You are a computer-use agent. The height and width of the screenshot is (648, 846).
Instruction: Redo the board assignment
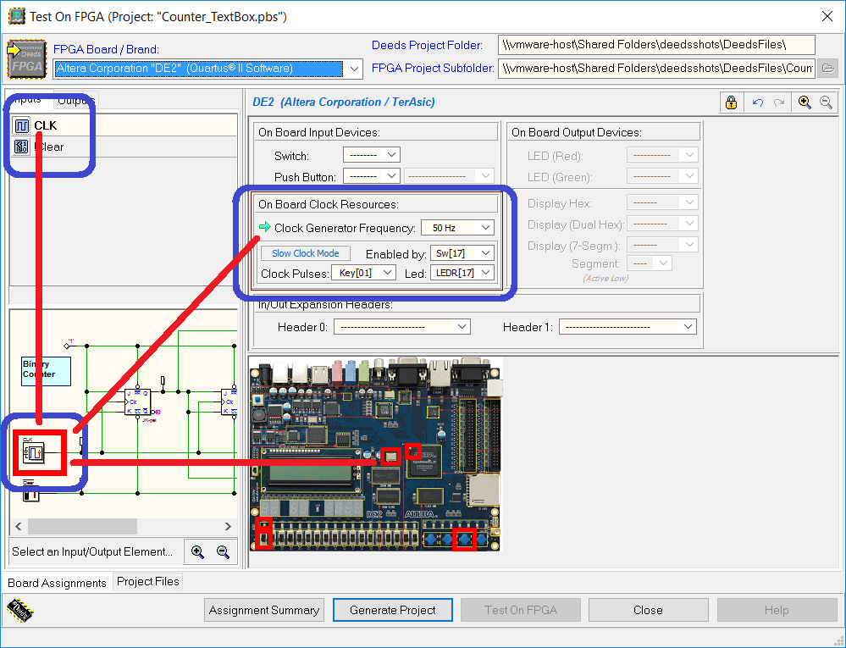[778, 102]
